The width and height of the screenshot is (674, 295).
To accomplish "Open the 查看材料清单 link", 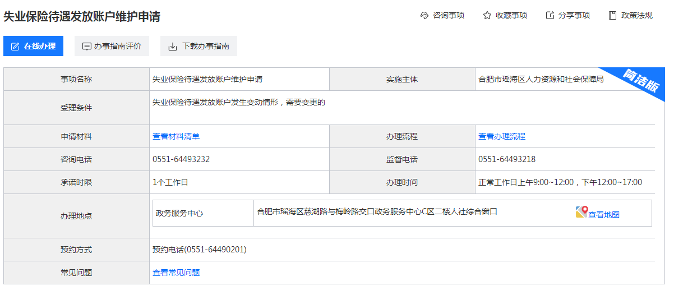I will [x=176, y=136].
